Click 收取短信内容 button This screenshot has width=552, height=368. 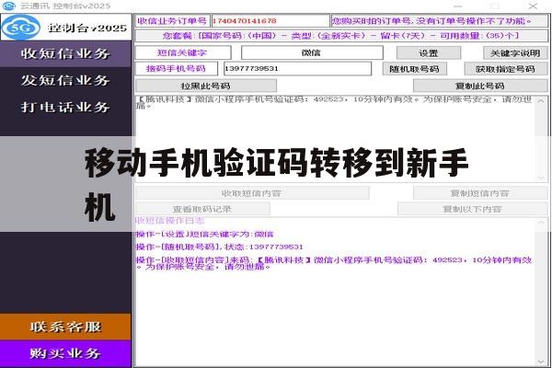point(252,193)
